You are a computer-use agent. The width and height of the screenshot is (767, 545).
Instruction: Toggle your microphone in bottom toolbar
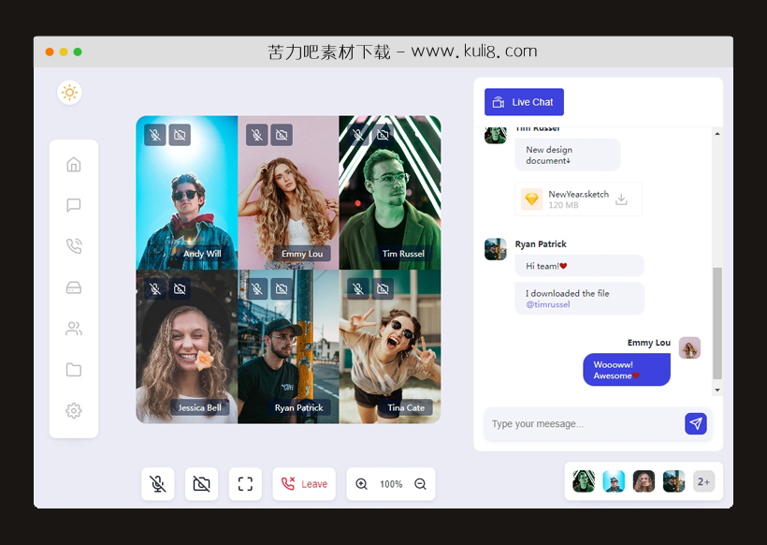(x=158, y=484)
